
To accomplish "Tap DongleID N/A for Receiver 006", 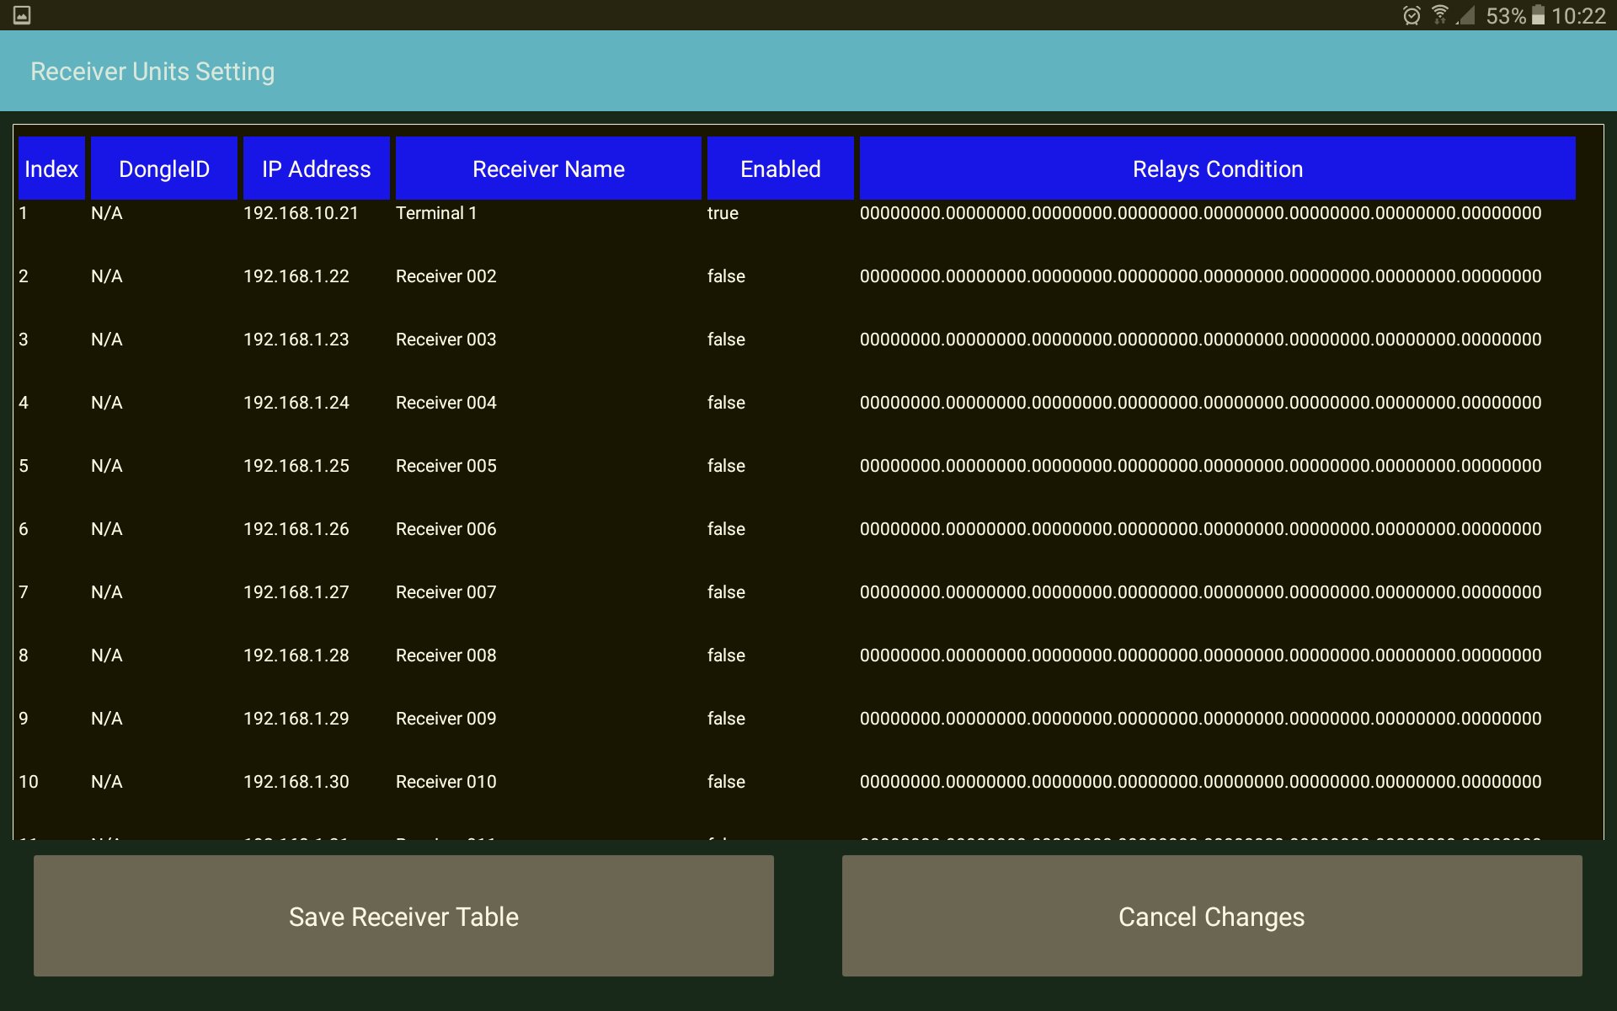I will [x=107, y=529].
